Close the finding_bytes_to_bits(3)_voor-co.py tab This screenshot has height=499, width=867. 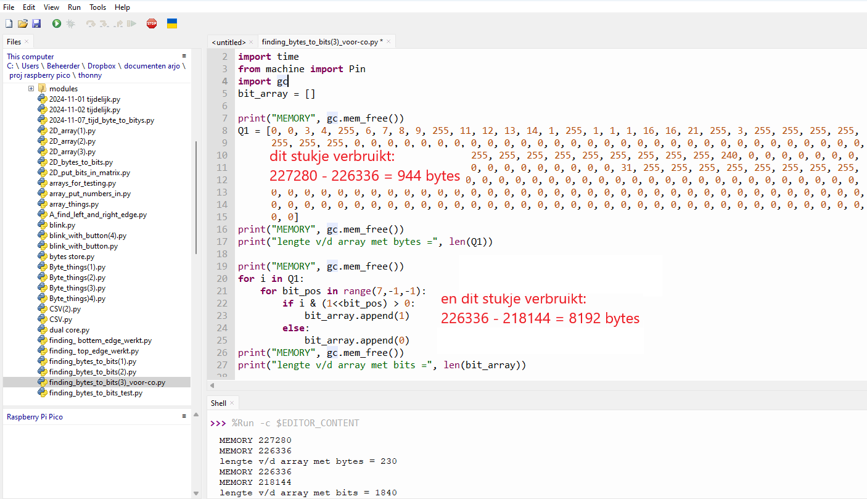(388, 42)
